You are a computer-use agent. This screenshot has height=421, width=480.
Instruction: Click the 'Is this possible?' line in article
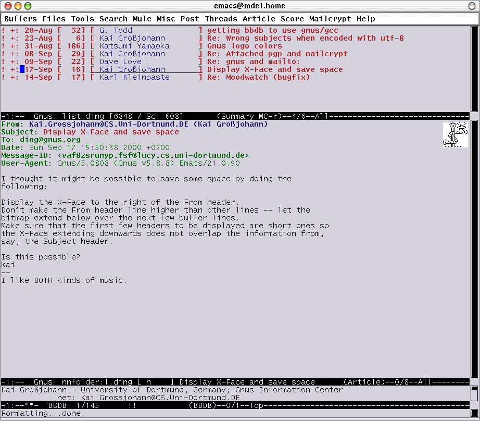(41, 257)
